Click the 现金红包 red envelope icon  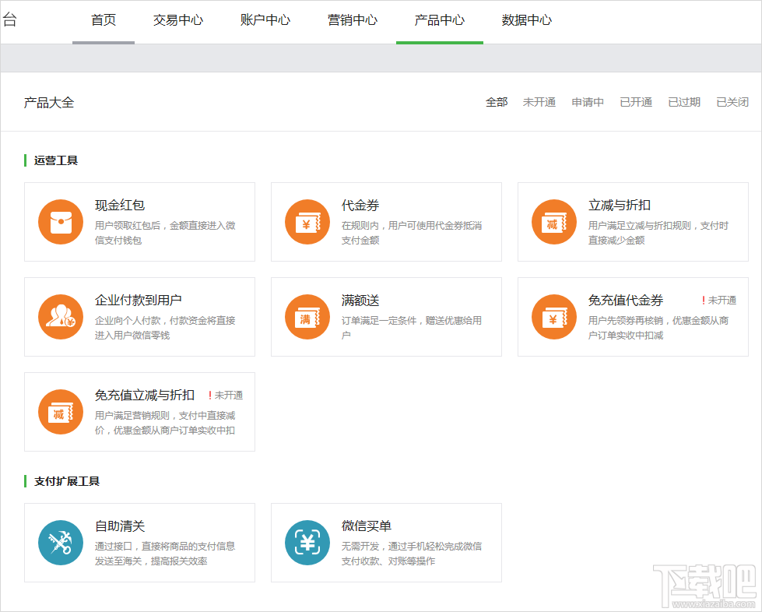coord(60,221)
